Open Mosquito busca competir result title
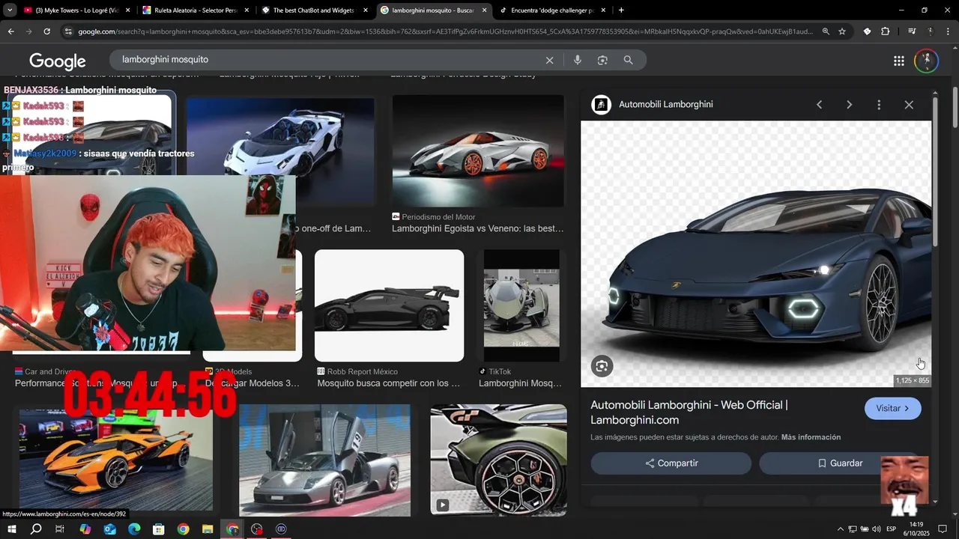This screenshot has width=959, height=539. [x=389, y=383]
